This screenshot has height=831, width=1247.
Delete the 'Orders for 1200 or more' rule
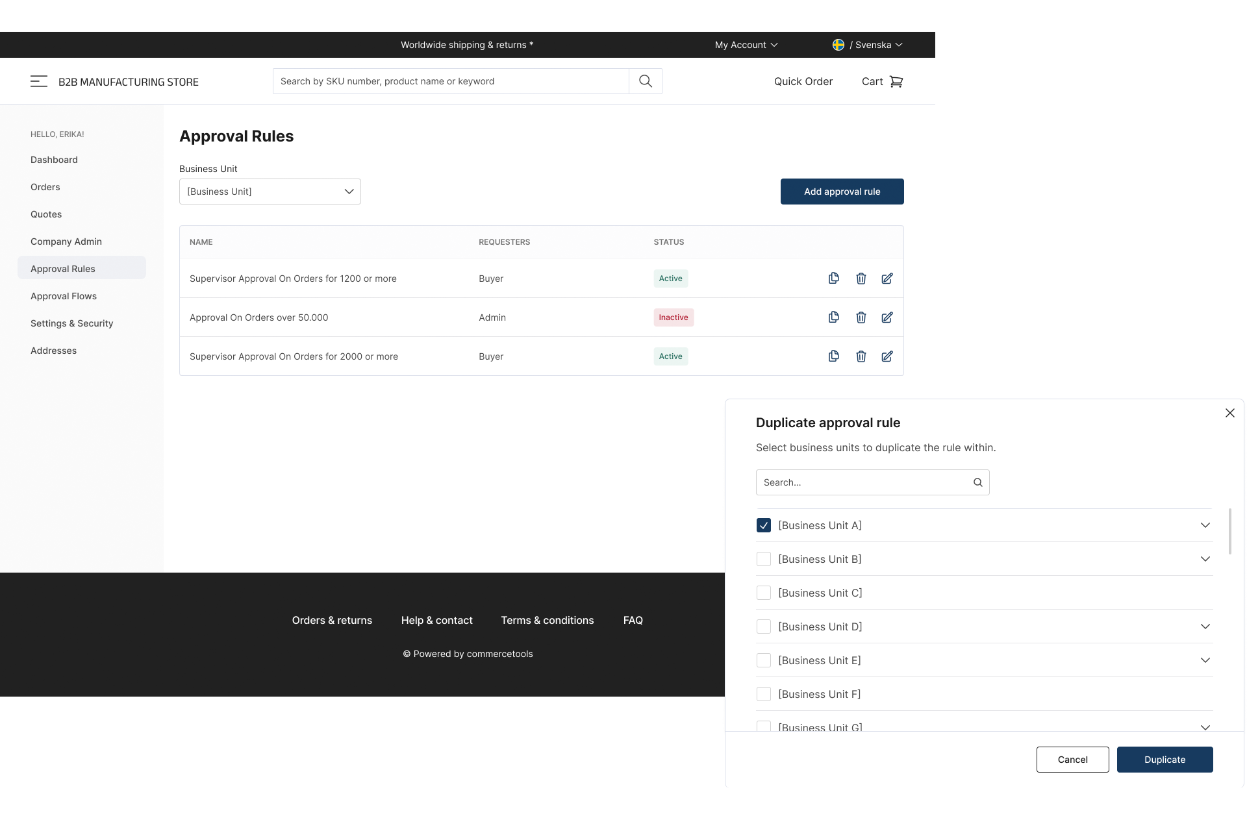point(861,279)
